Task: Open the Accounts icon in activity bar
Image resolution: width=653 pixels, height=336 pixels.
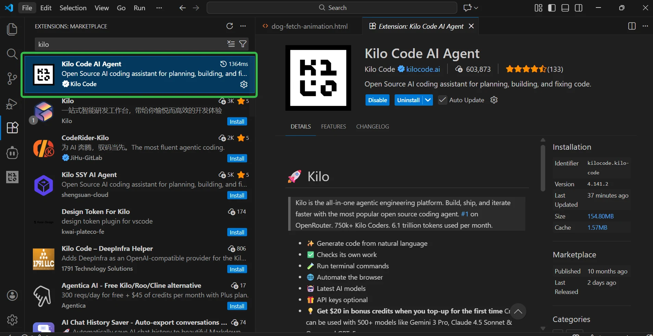Action: click(x=12, y=295)
